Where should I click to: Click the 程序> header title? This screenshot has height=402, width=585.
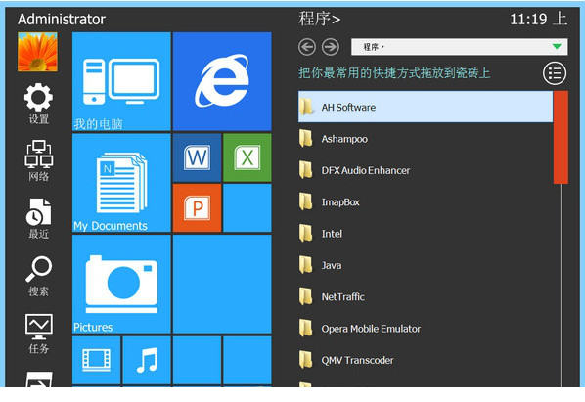tap(319, 19)
